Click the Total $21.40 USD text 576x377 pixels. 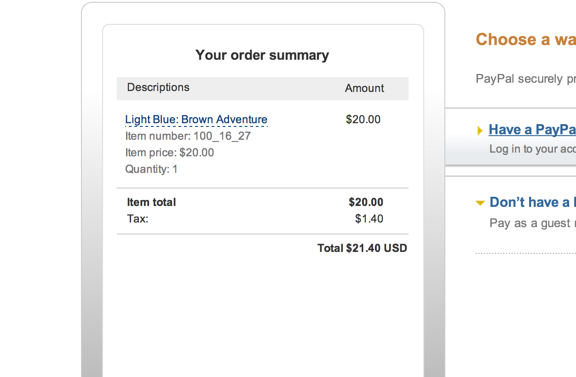click(x=362, y=248)
